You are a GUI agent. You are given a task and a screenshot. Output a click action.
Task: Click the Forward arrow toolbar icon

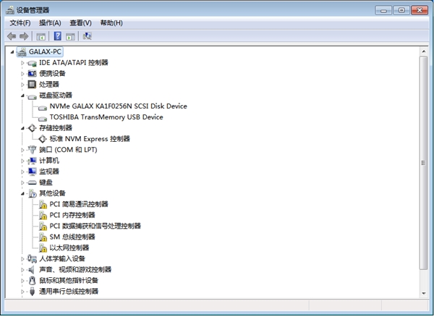pyautogui.click(x=24, y=36)
